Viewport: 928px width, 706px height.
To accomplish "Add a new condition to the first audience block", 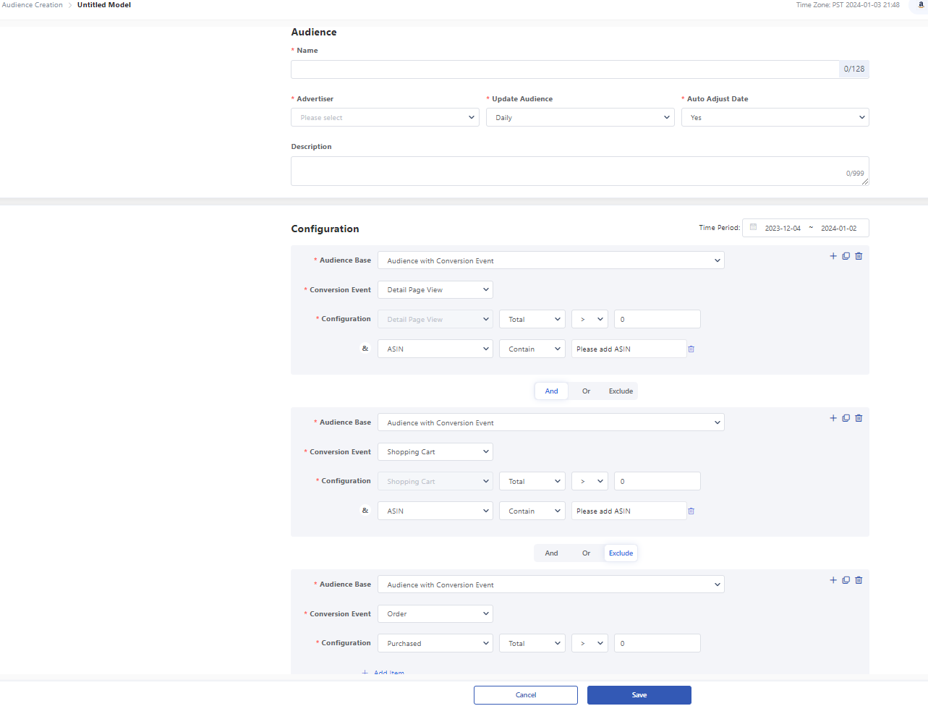I will [x=833, y=255].
